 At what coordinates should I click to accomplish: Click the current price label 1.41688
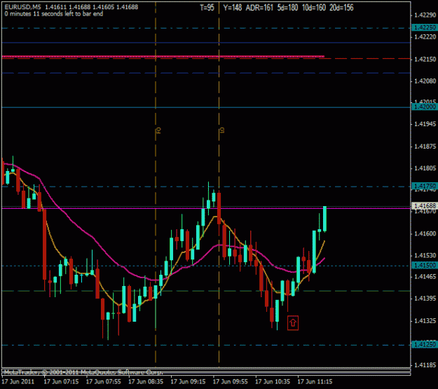click(x=425, y=206)
